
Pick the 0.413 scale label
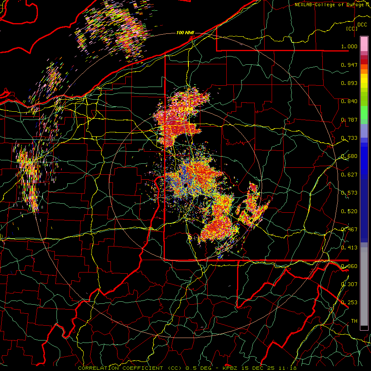tap(349, 248)
